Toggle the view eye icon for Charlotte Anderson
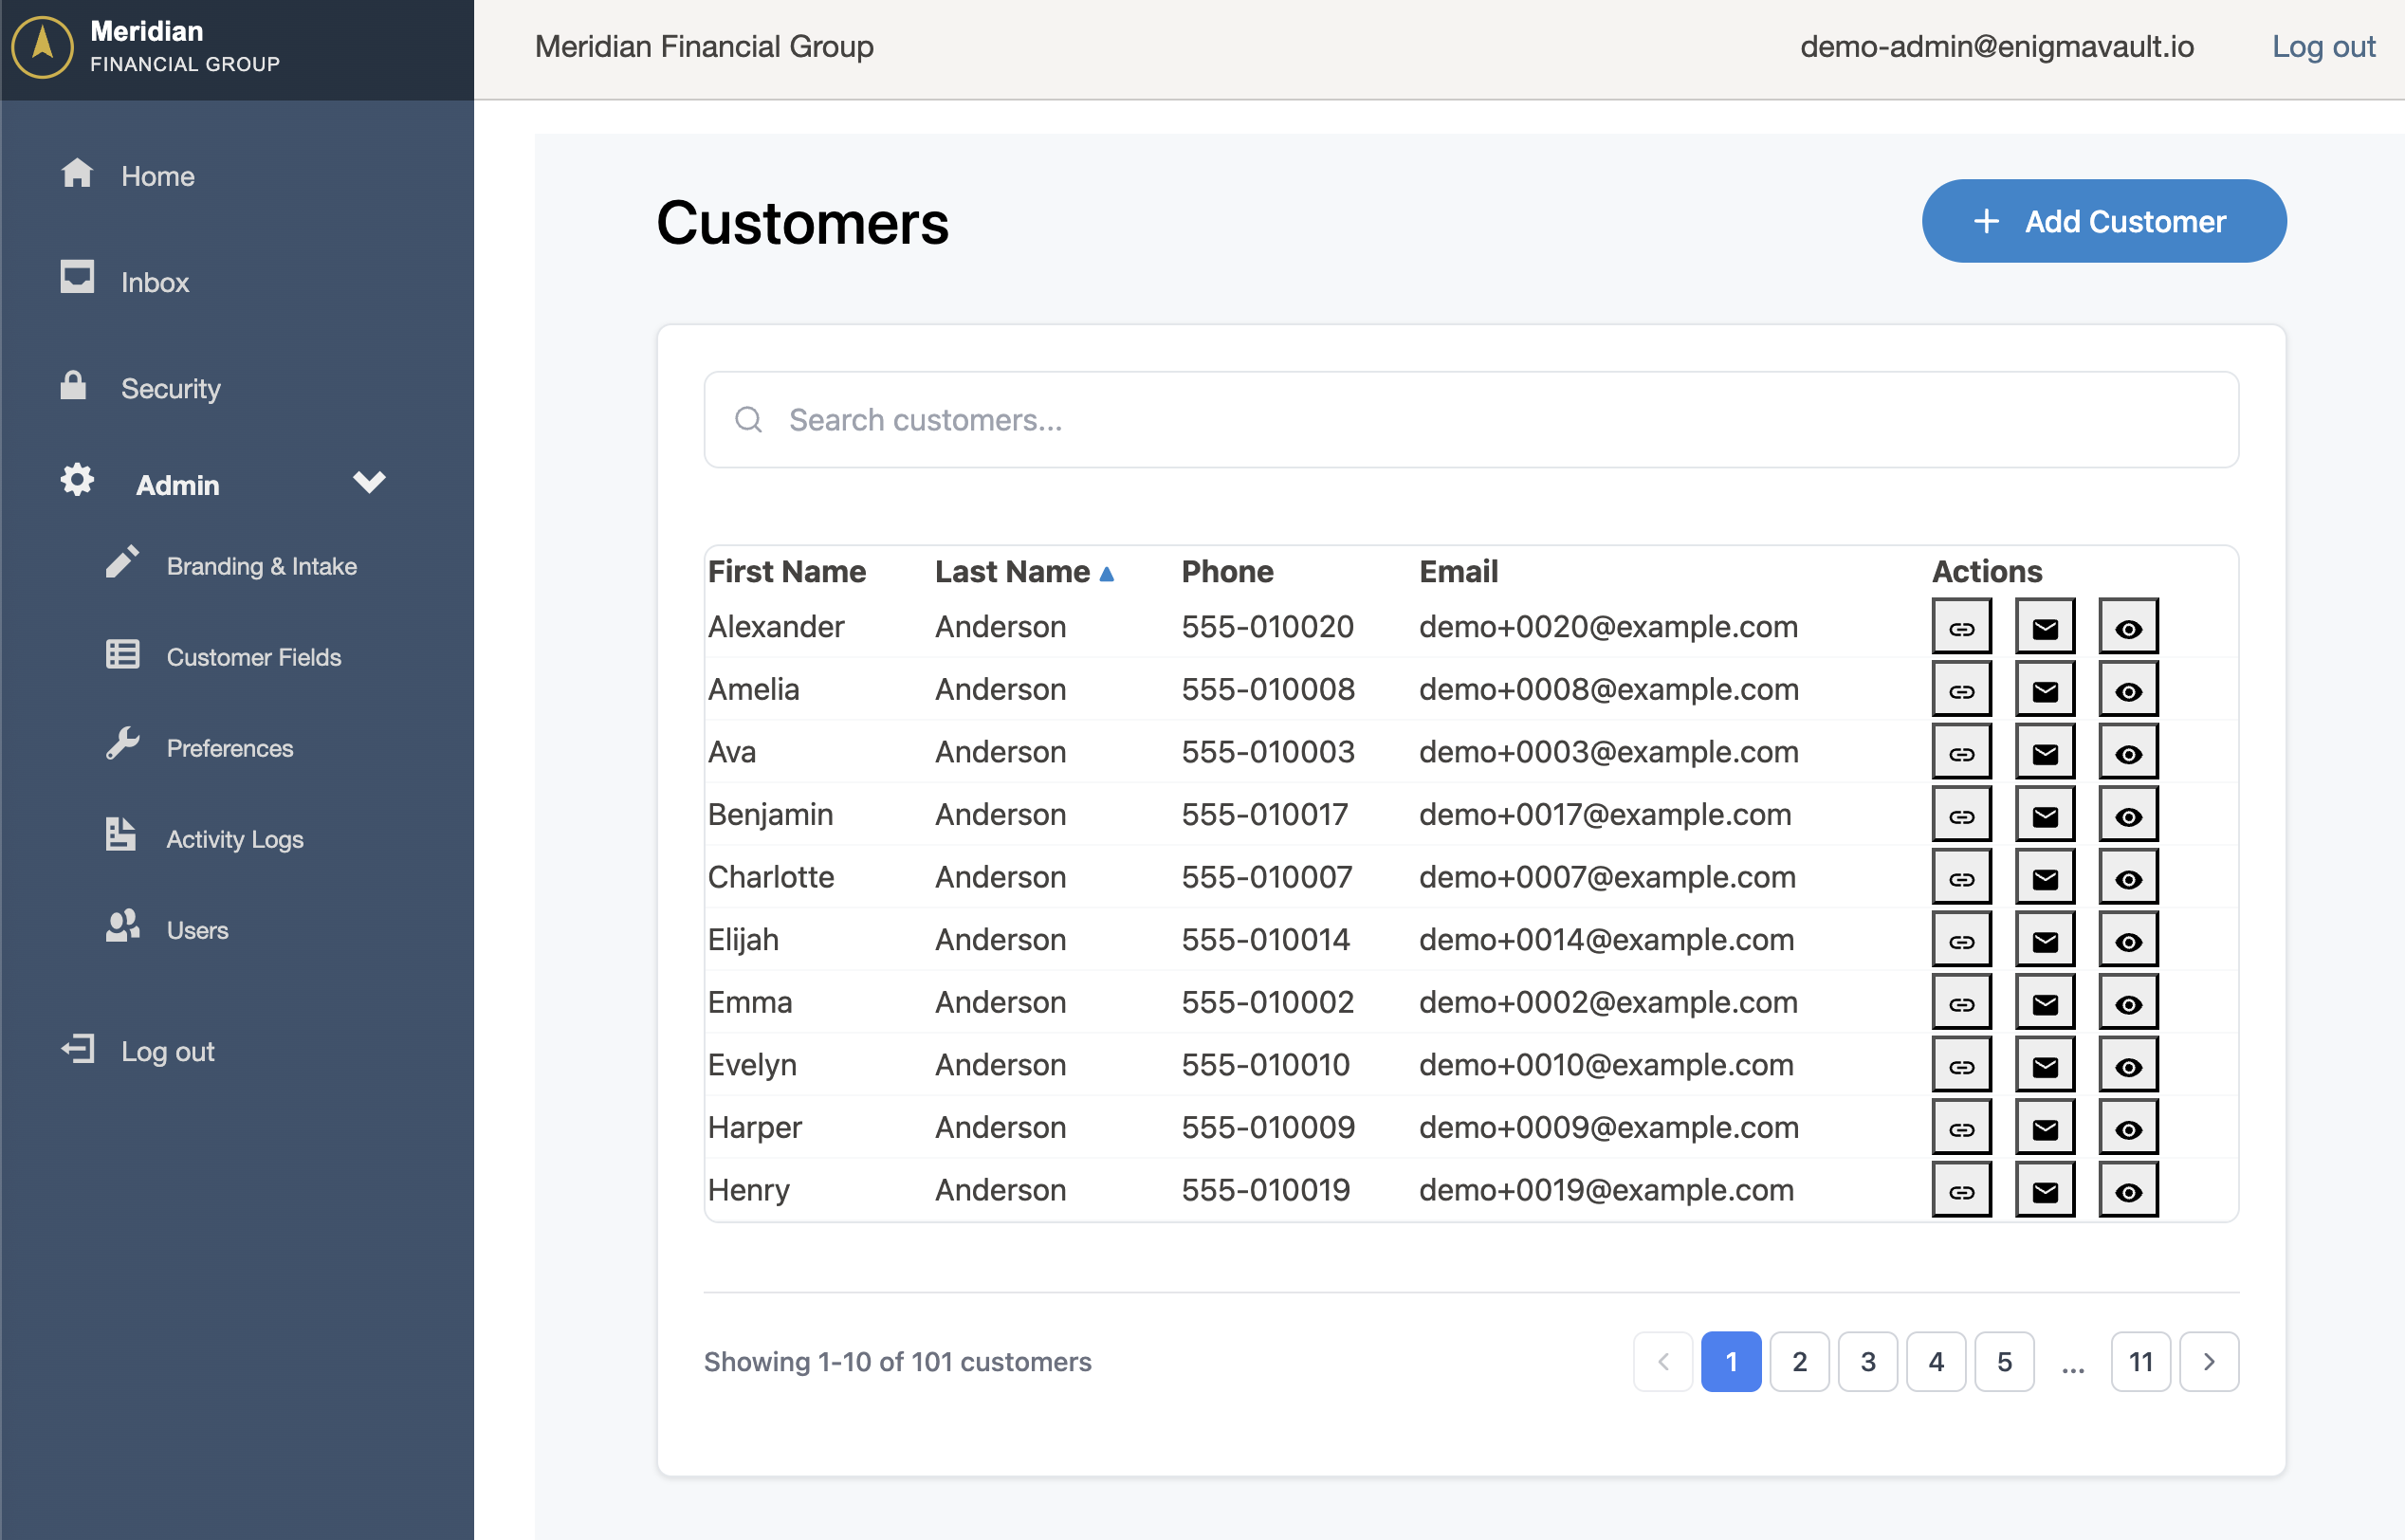The image size is (2405, 1540). click(2128, 876)
